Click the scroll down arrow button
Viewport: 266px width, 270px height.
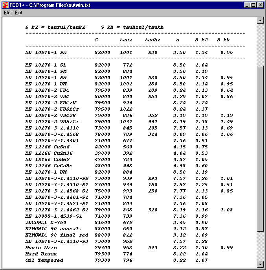pyautogui.click(x=260, y=264)
